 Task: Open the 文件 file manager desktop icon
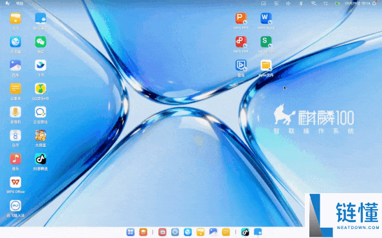[x=15, y=19]
